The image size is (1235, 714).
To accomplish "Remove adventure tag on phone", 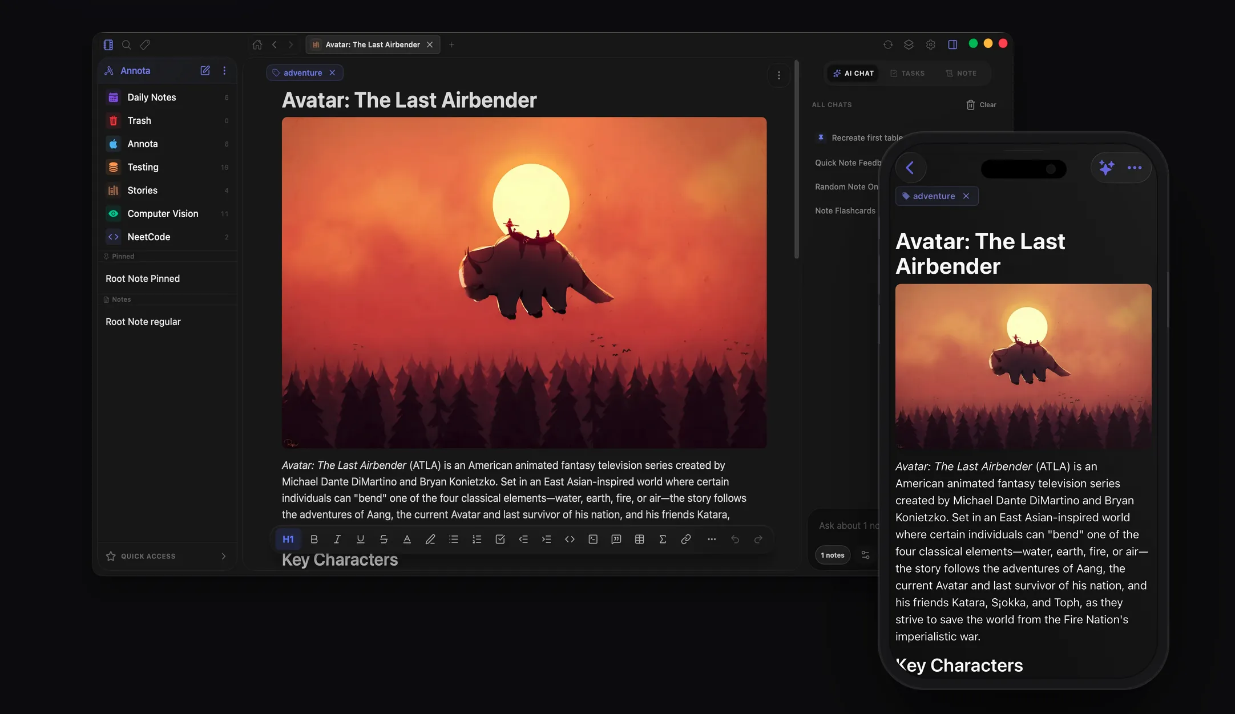I will click(966, 196).
